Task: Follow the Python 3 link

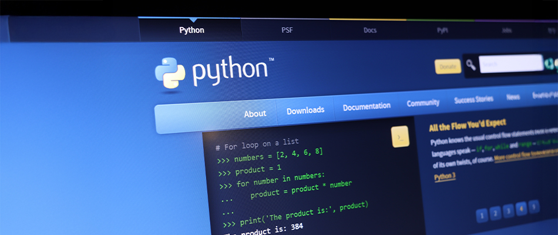Action: point(444,177)
